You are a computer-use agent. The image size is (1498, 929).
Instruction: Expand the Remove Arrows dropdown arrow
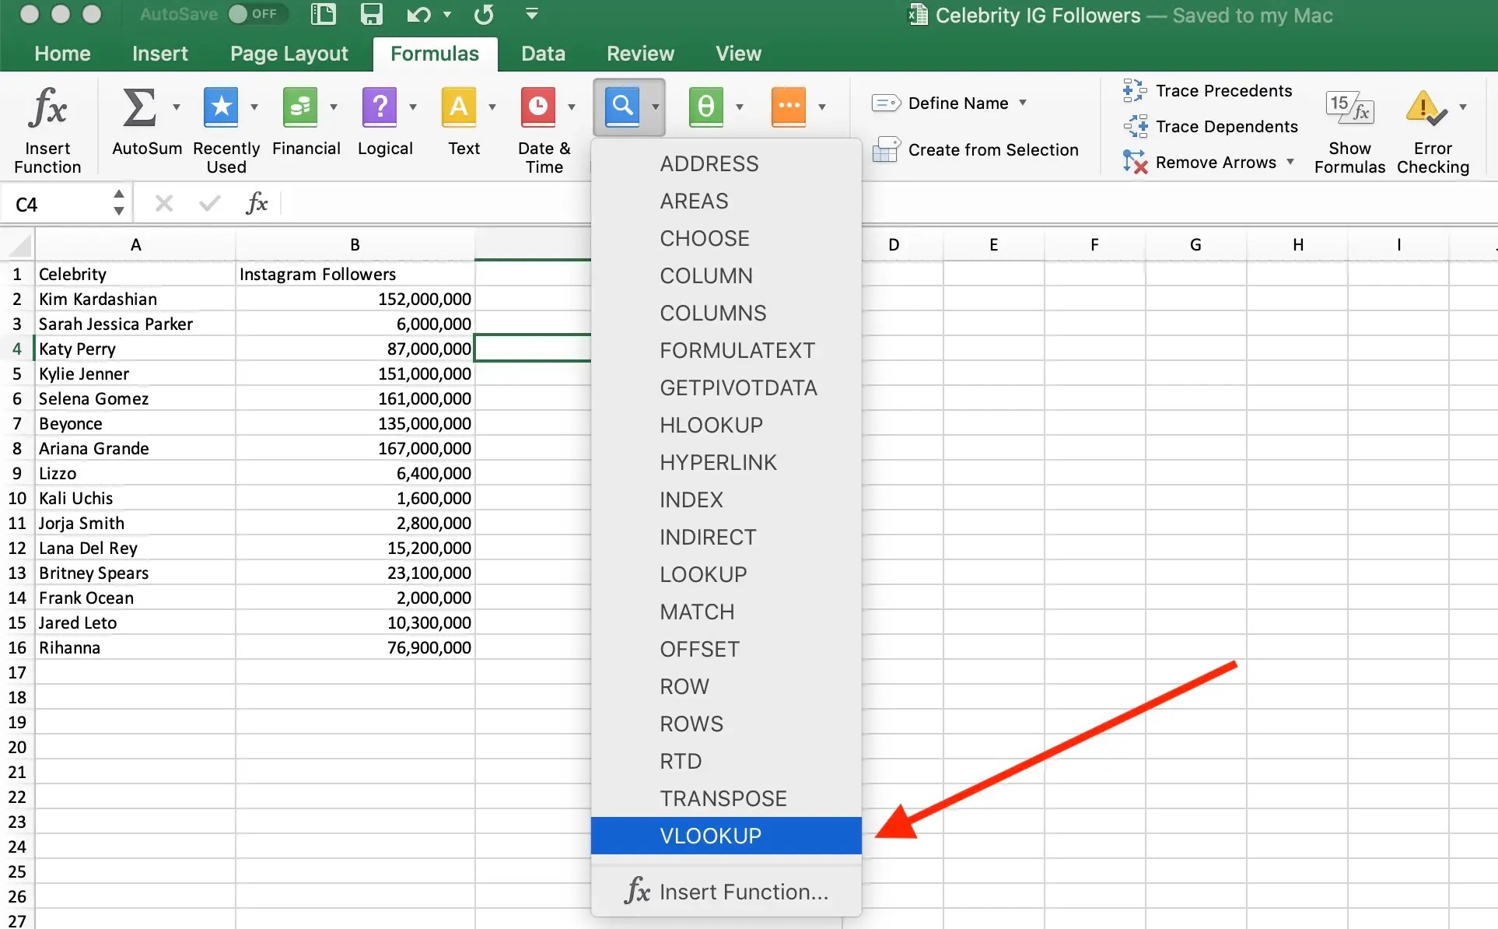pos(1290,162)
